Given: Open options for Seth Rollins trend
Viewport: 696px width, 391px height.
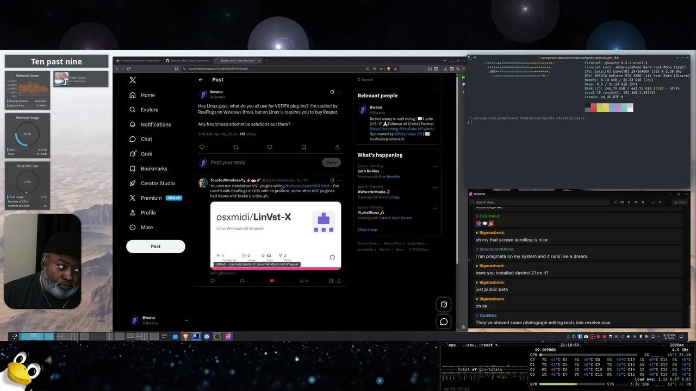Looking at the screenshot, I should [435, 167].
